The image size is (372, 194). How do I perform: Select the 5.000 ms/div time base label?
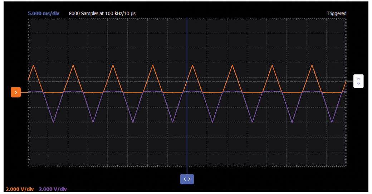[43, 14]
